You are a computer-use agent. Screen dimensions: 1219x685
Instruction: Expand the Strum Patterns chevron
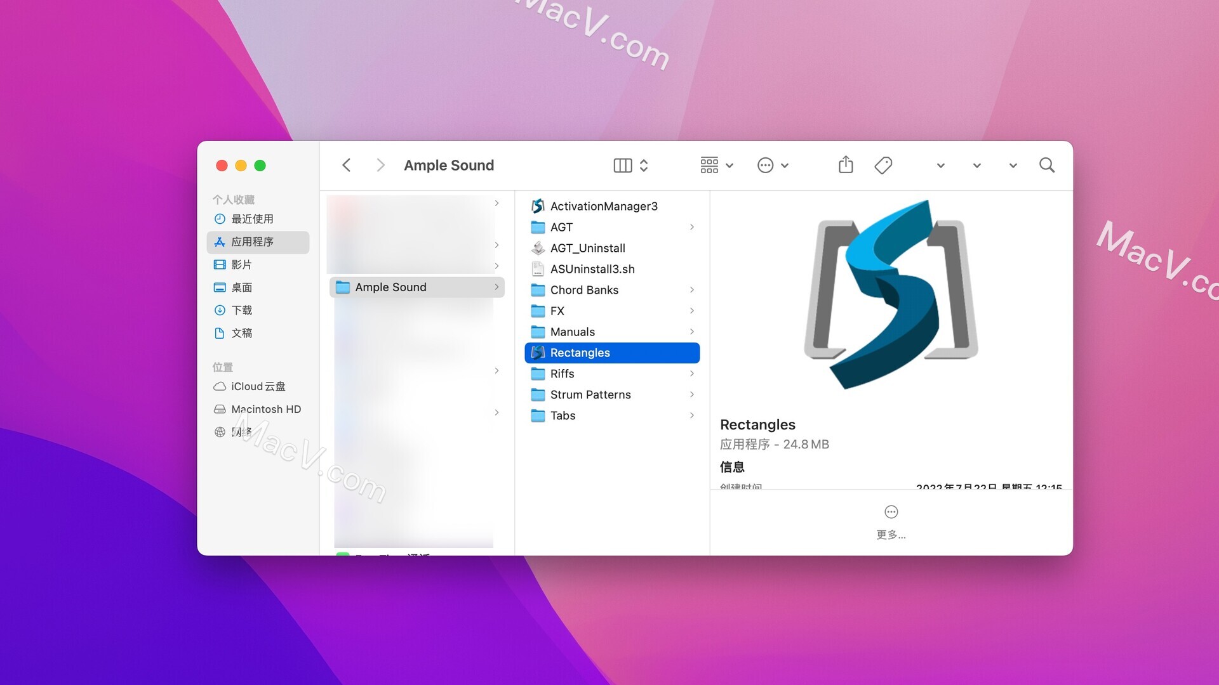click(x=692, y=395)
